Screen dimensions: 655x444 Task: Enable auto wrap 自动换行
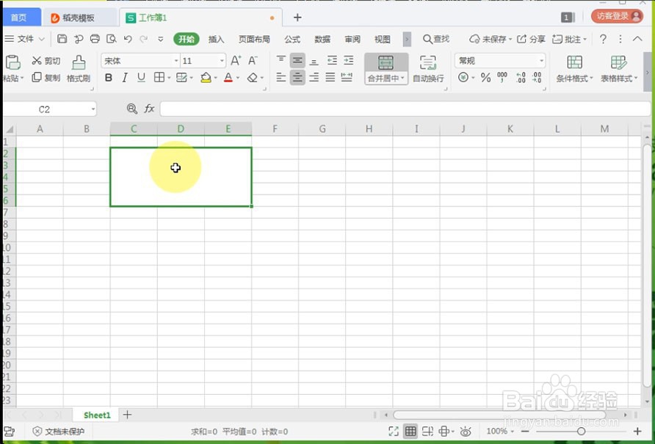click(428, 69)
